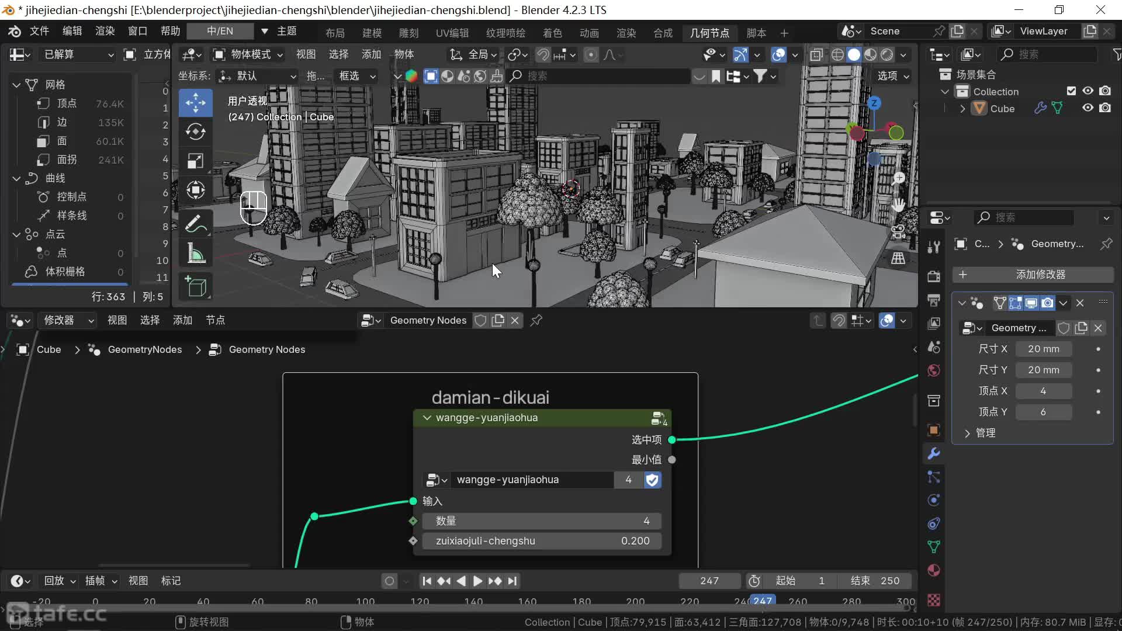Click the zuixiaojuli-chengshu value slider
Screen dimensions: 1122x631
[542, 541]
